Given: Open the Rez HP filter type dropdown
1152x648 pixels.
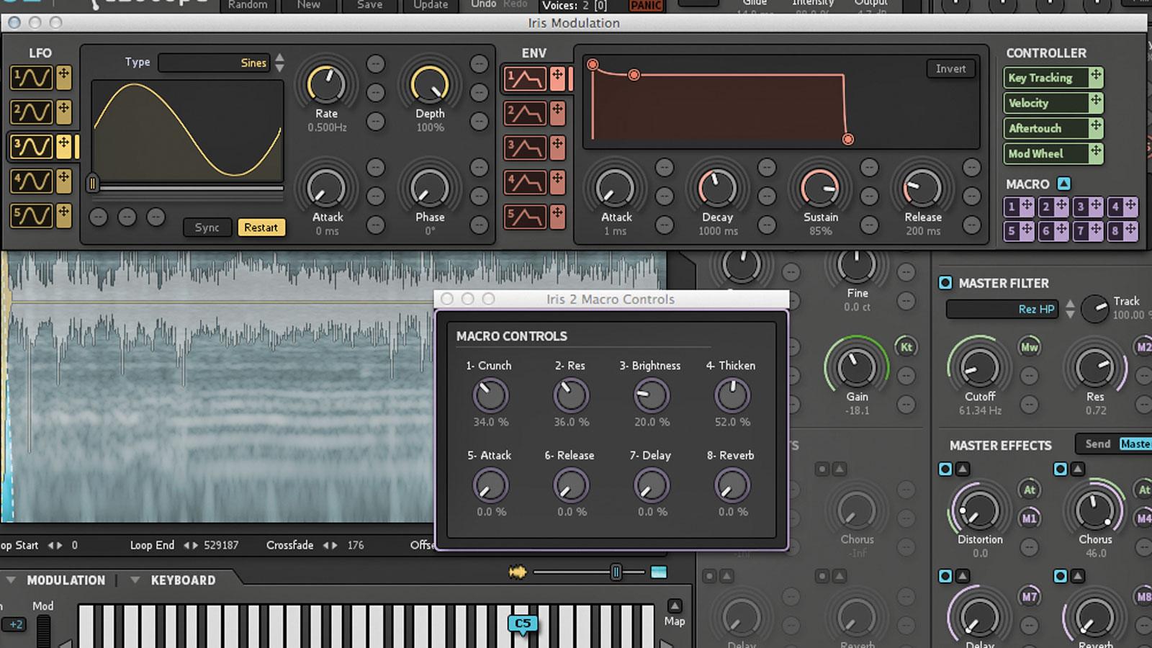Looking at the screenshot, I should click(1002, 309).
